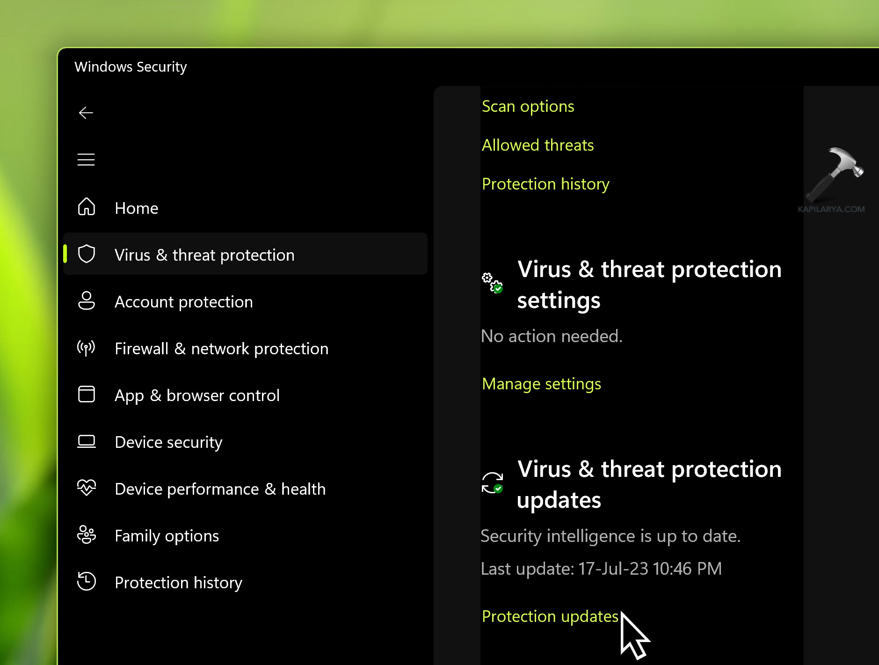Open the Family options people icon
This screenshot has height=665, width=879.
click(87, 534)
